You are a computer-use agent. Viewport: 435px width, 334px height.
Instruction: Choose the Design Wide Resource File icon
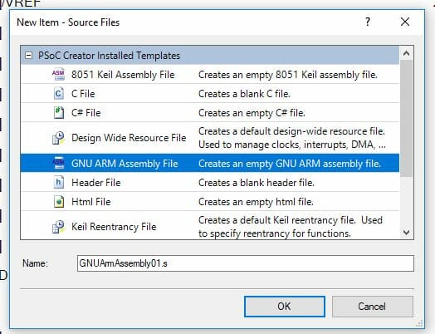(x=58, y=138)
